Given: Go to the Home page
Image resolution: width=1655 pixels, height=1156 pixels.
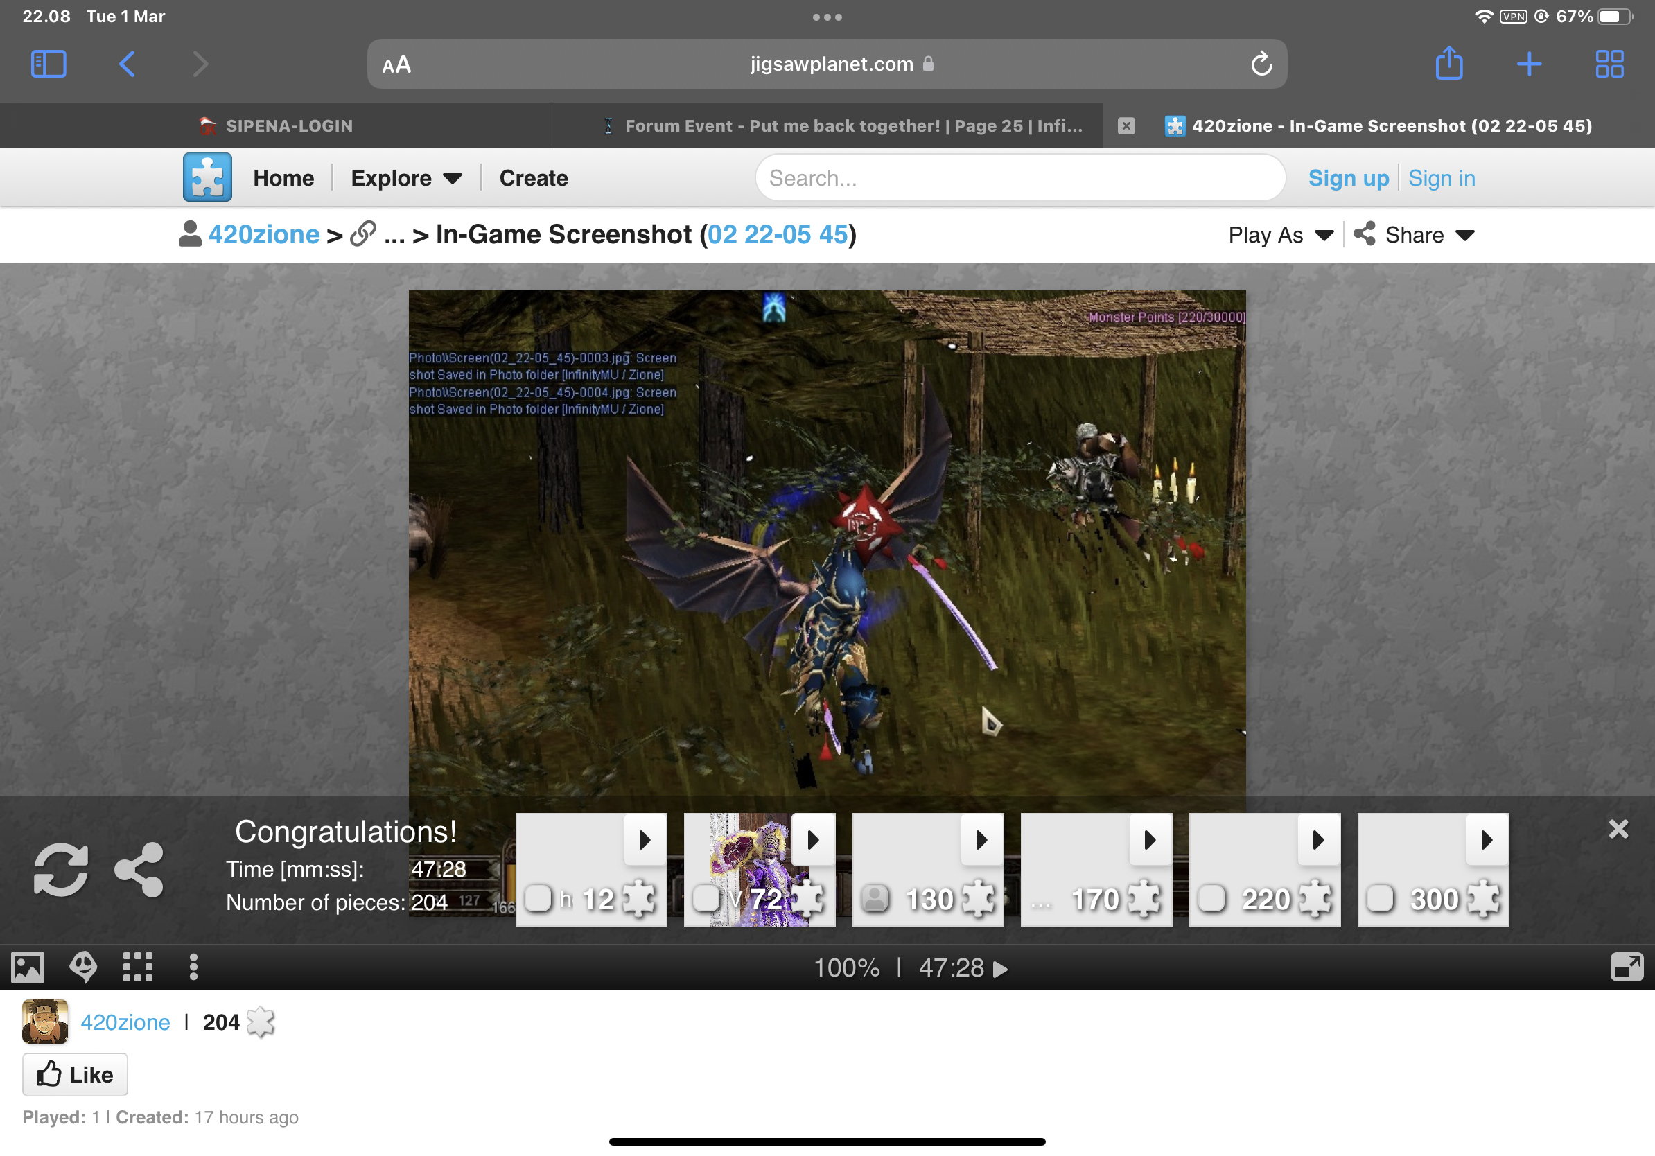Looking at the screenshot, I should [x=283, y=178].
